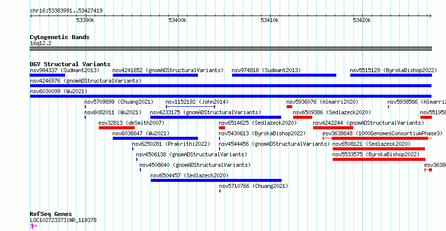This screenshot has height=231, width=446.
Task: Click the nsv984337 (Sudmant2013) variant label
Action: click(65, 70)
